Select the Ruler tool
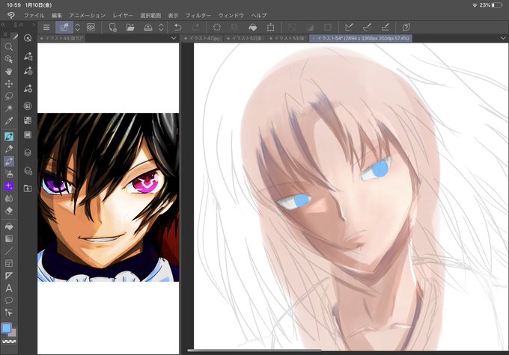Viewport: 509px width, 355px height. (x=9, y=276)
